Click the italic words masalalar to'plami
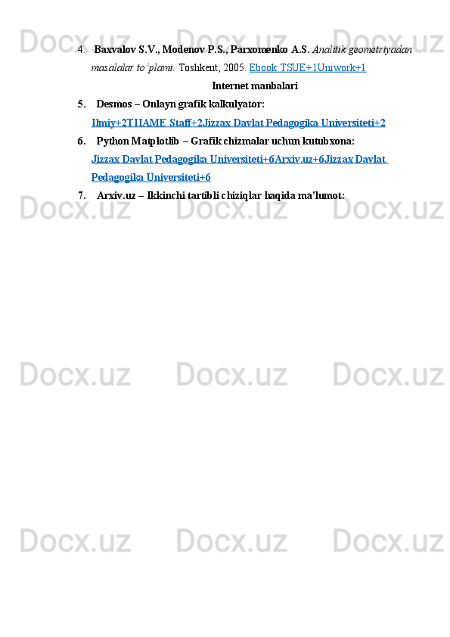The image size is (450, 637). [x=133, y=68]
